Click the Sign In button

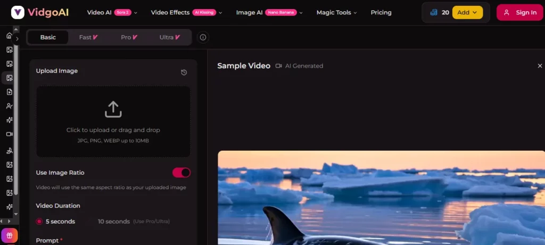[x=519, y=13]
